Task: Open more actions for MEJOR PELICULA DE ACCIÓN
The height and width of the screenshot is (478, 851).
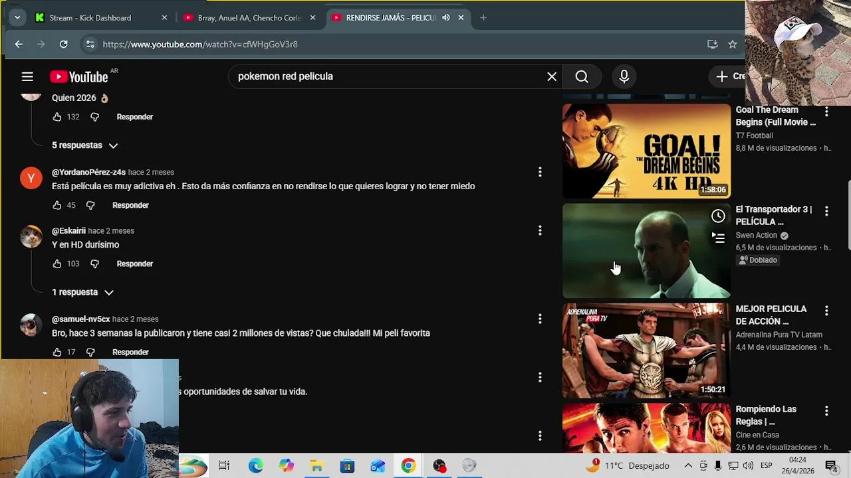Action: pos(826,311)
